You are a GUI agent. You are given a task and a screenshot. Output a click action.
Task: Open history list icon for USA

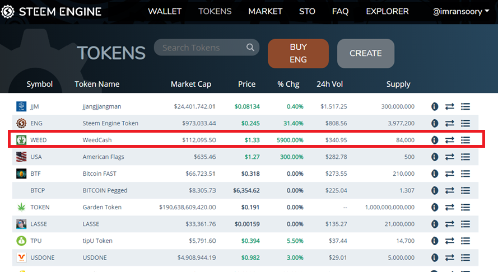[x=466, y=157]
